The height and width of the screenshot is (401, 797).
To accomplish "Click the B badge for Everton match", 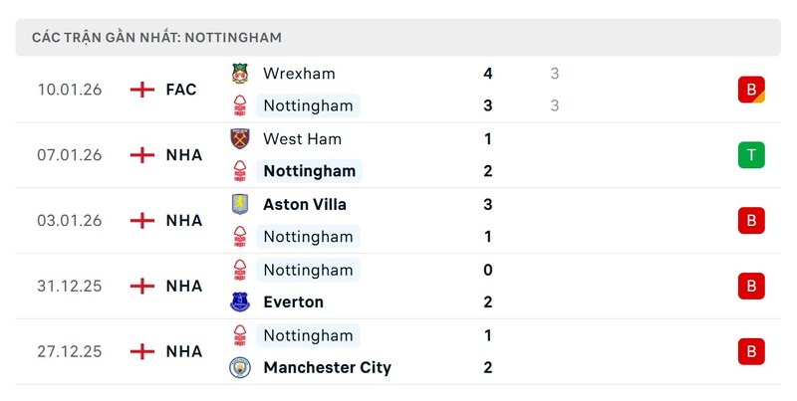I will click(x=751, y=286).
